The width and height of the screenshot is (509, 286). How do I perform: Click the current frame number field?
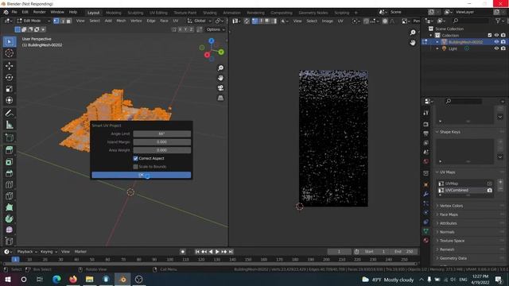339,252
